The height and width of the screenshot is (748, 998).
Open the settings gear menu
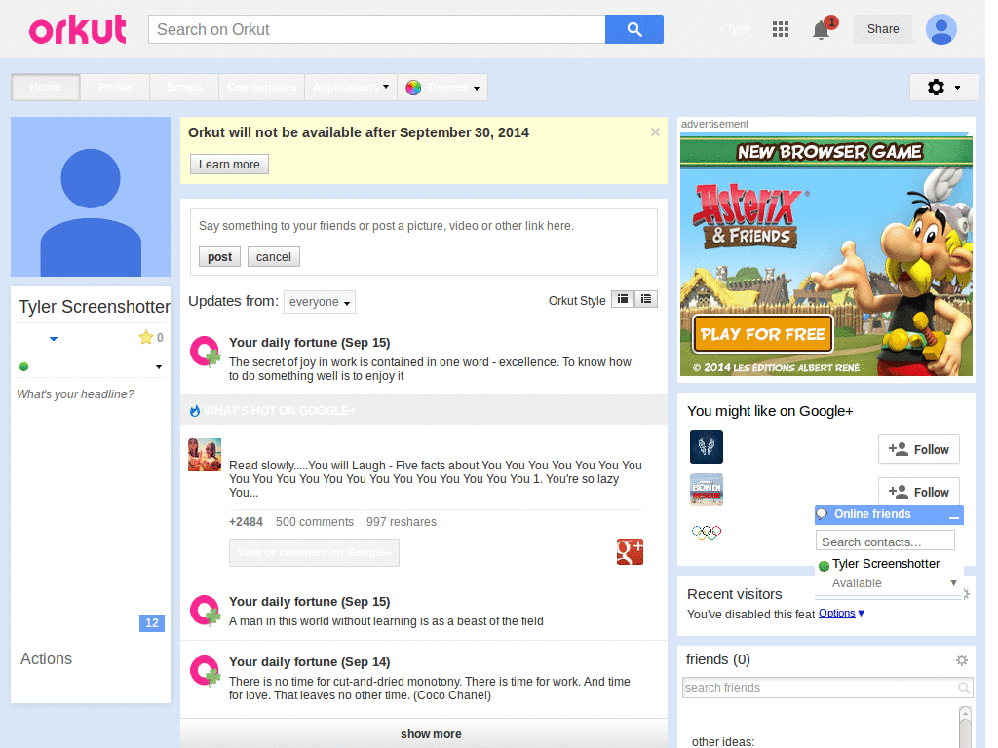943,87
